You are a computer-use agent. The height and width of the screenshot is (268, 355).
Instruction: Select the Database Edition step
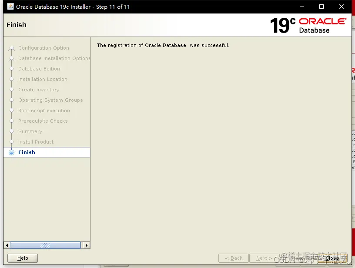point(39,69)
